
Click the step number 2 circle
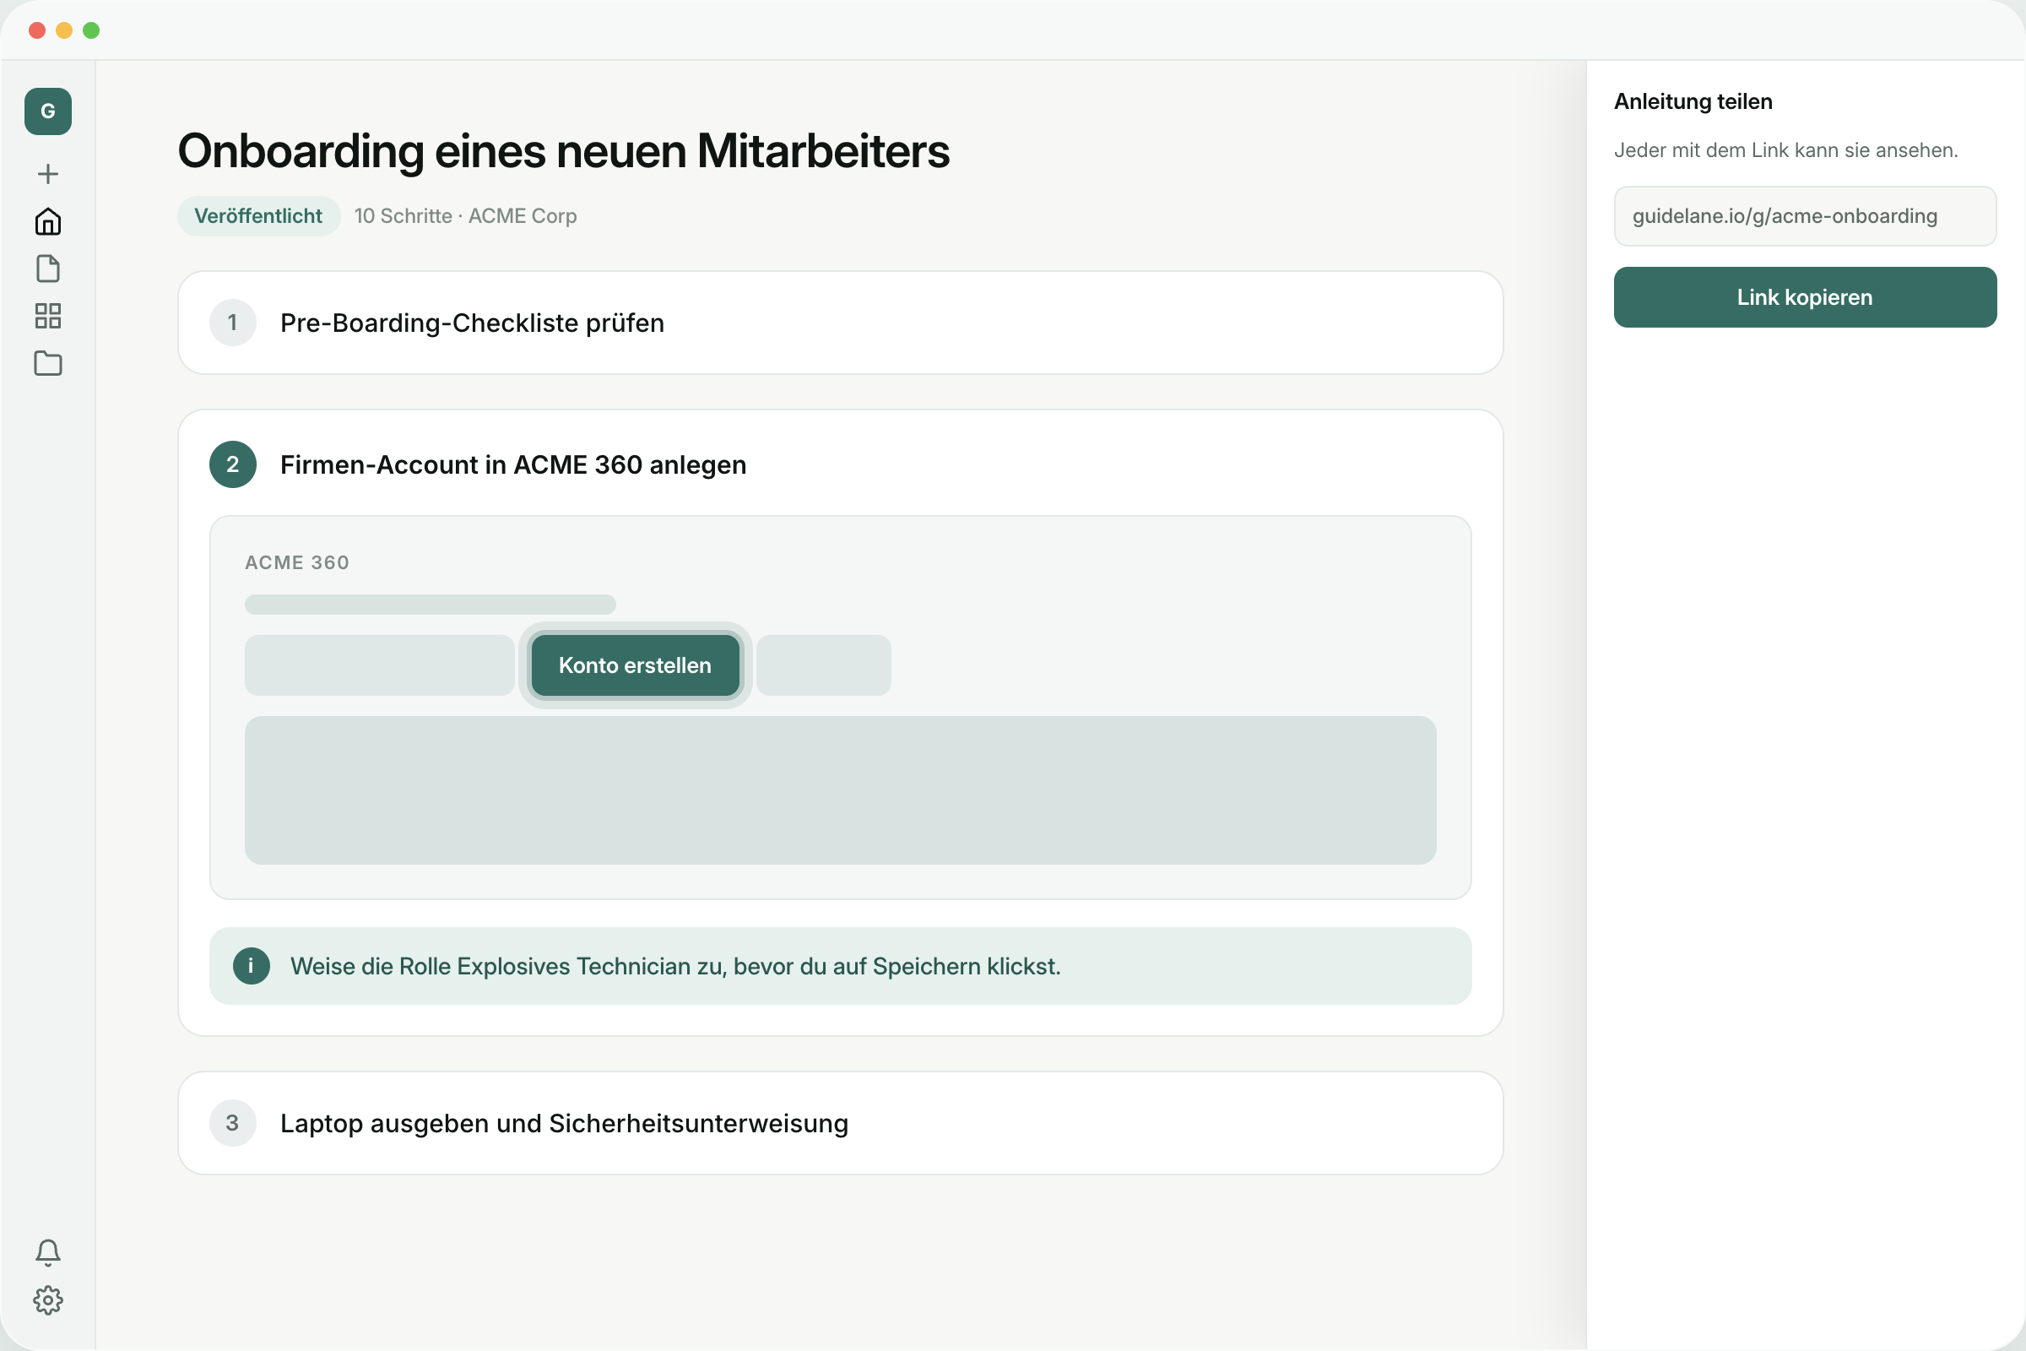[x=233, y=464]
